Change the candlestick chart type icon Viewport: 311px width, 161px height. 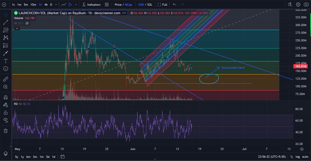point(70,5)
